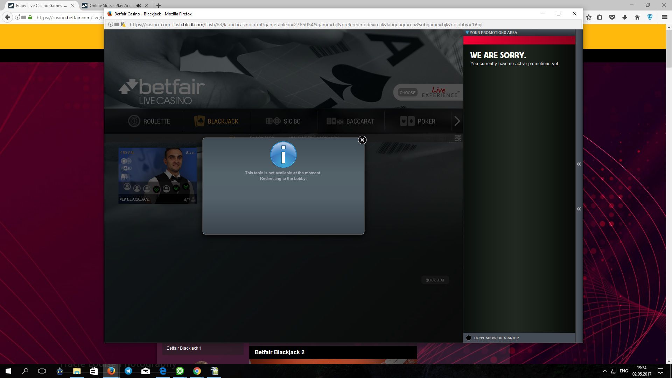Open the lobby filter settings icon
This screenshot has height=378, width=672.
pyautogui.click(x=458, y=138)
